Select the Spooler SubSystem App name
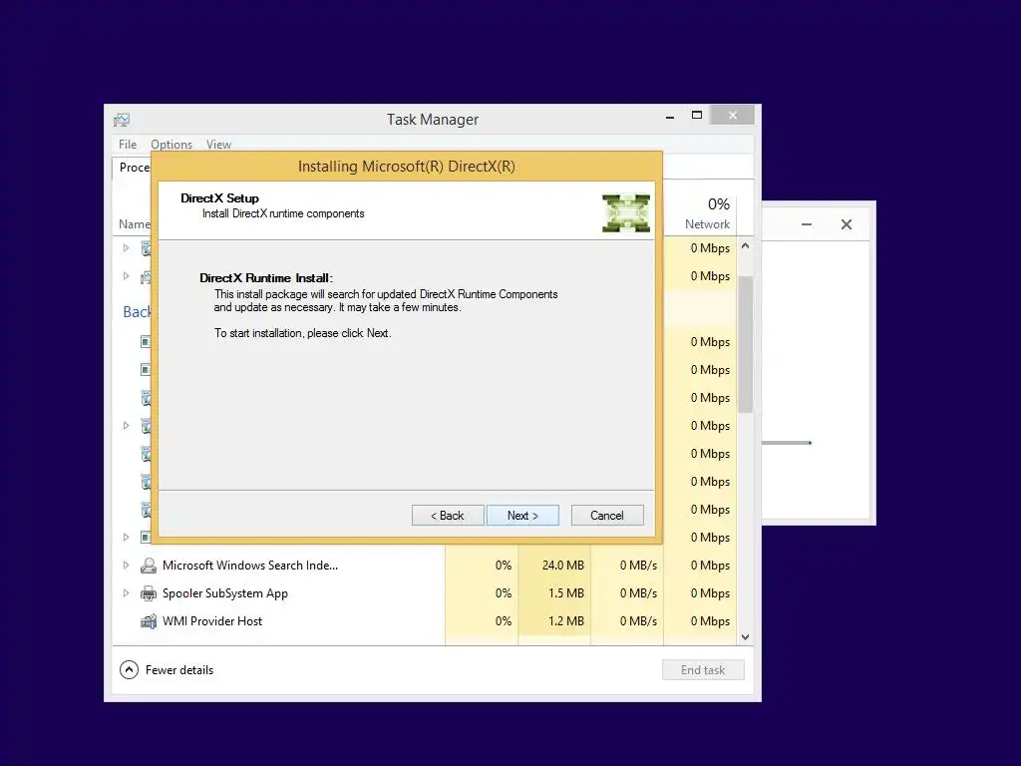The height and width of the screenshot is (766, 1021). tap(225, 592)
